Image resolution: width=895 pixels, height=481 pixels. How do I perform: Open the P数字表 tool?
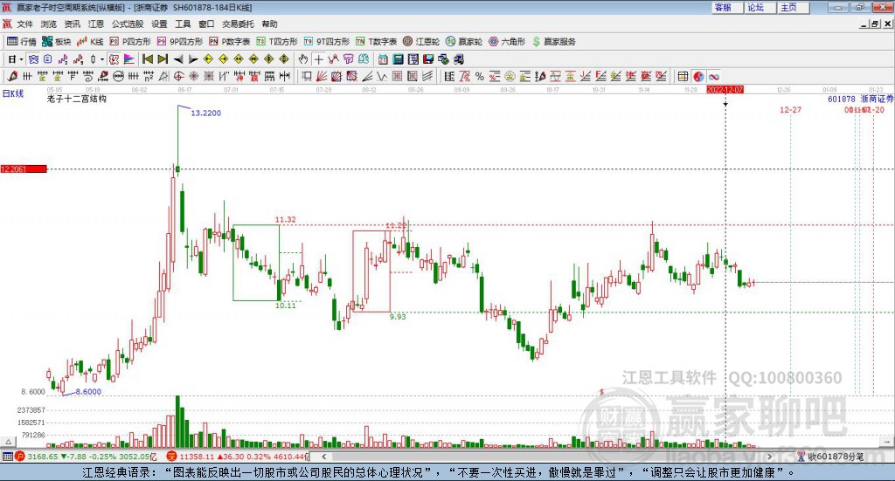tap(230, 42)
